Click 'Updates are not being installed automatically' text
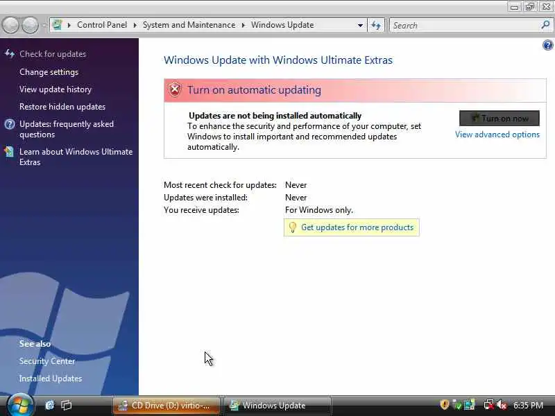The width and height of the screenshot is (555, 416). 275,116
